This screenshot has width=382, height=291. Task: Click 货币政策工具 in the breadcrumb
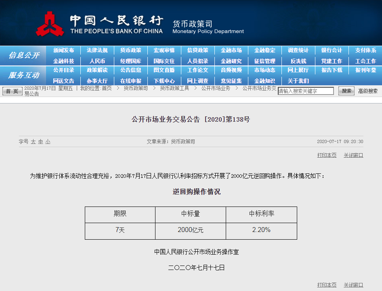pos(174,88)
